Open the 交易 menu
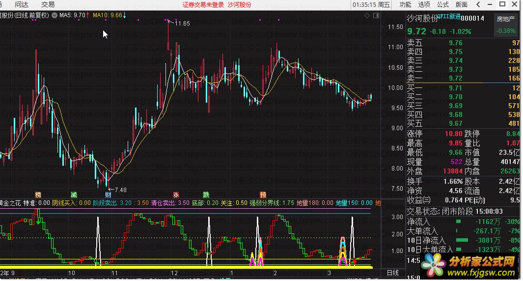The height and width of the screenshot is (281, 523). click(x=48, y=4)
